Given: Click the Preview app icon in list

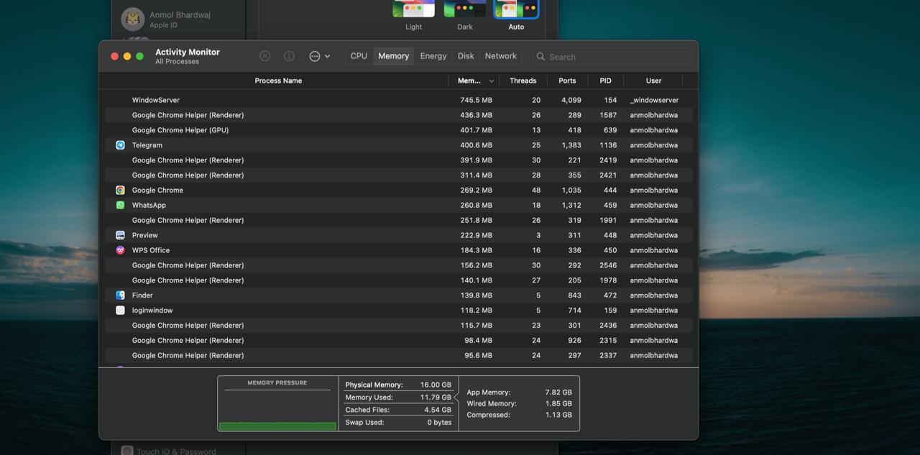Looking at the screenshot, I should 120,235.
